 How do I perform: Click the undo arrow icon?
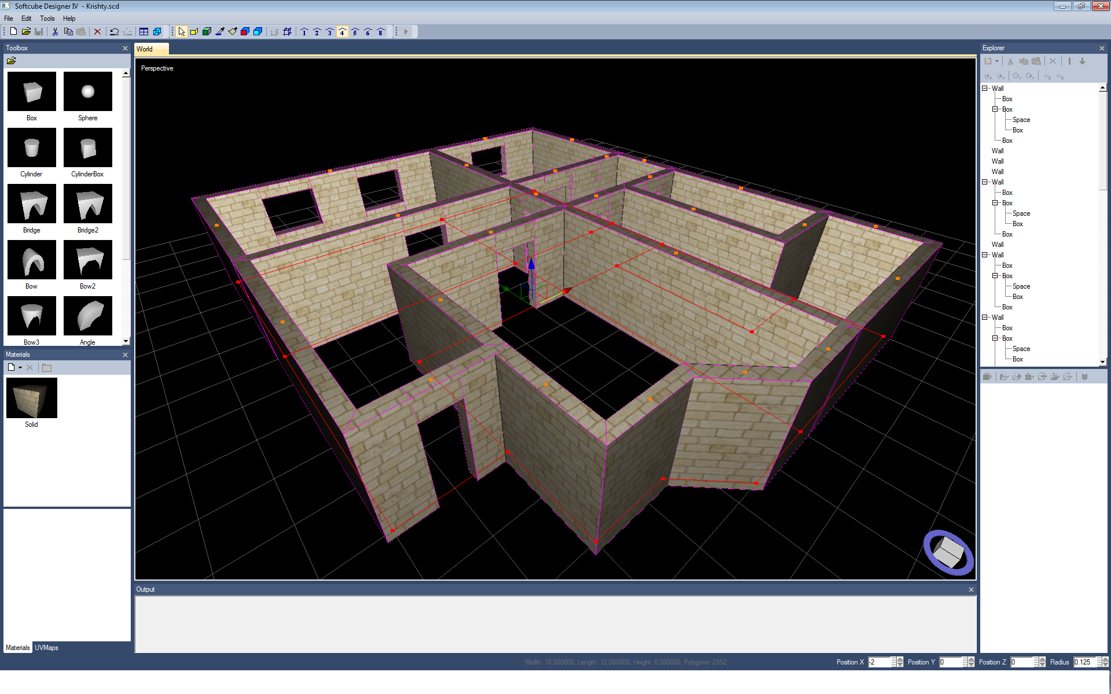[x=114, y=32]
